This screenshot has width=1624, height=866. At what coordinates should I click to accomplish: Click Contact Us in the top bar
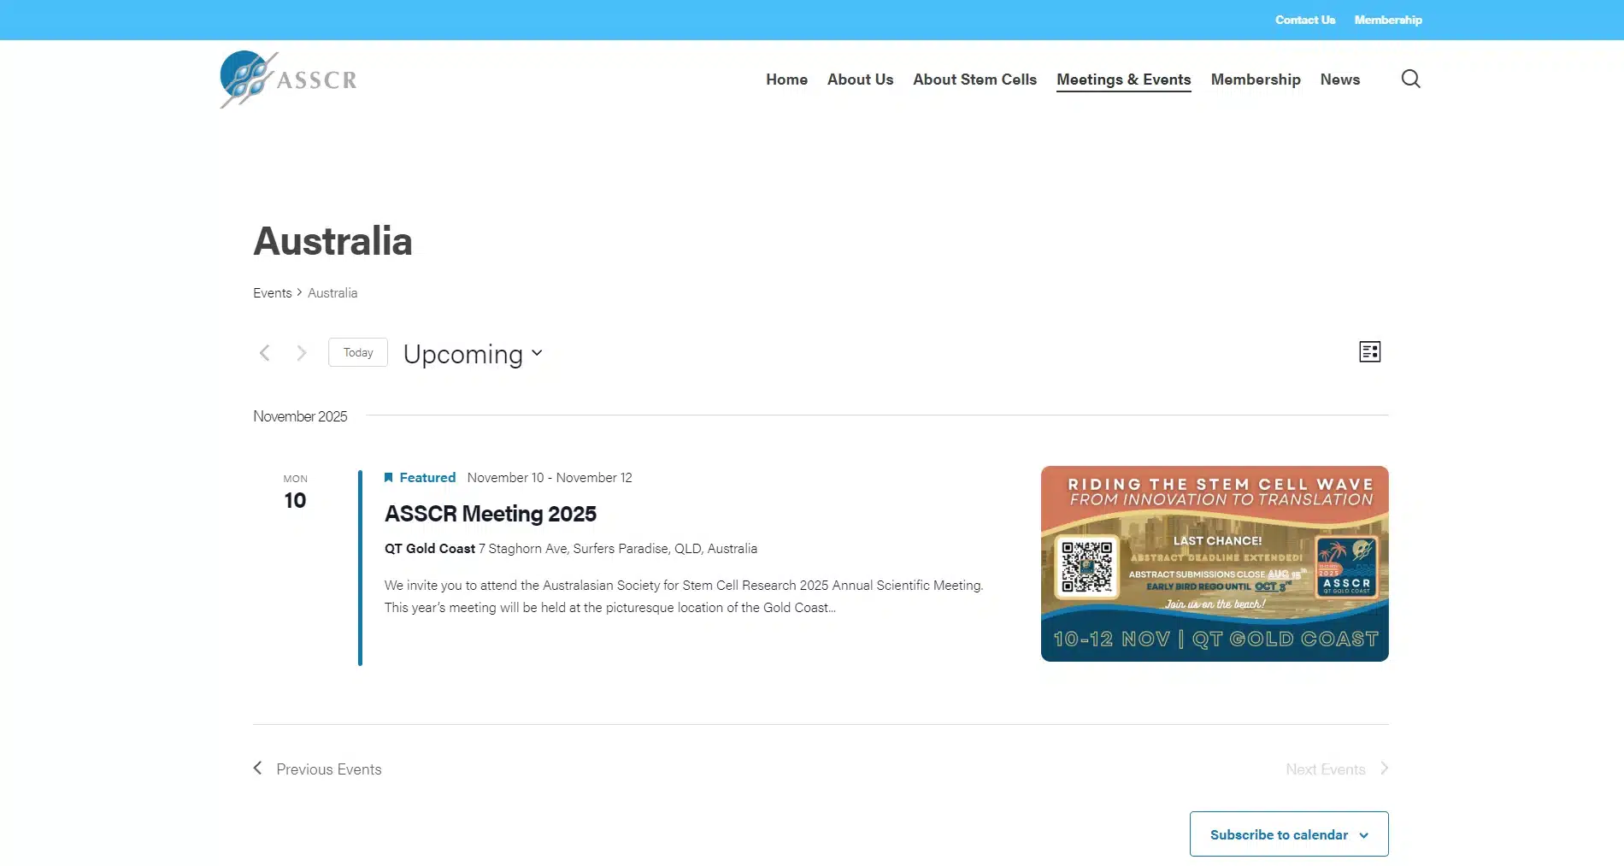click(1304, 20)
